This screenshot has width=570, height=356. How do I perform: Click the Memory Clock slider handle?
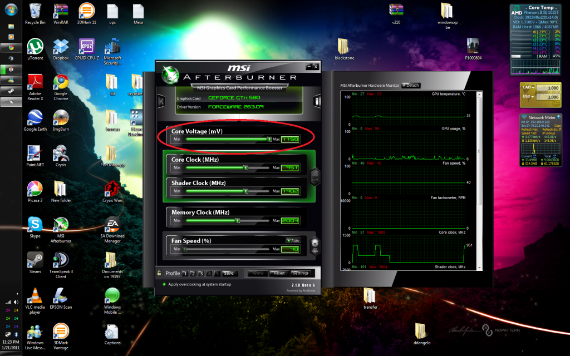click(237, 220)
